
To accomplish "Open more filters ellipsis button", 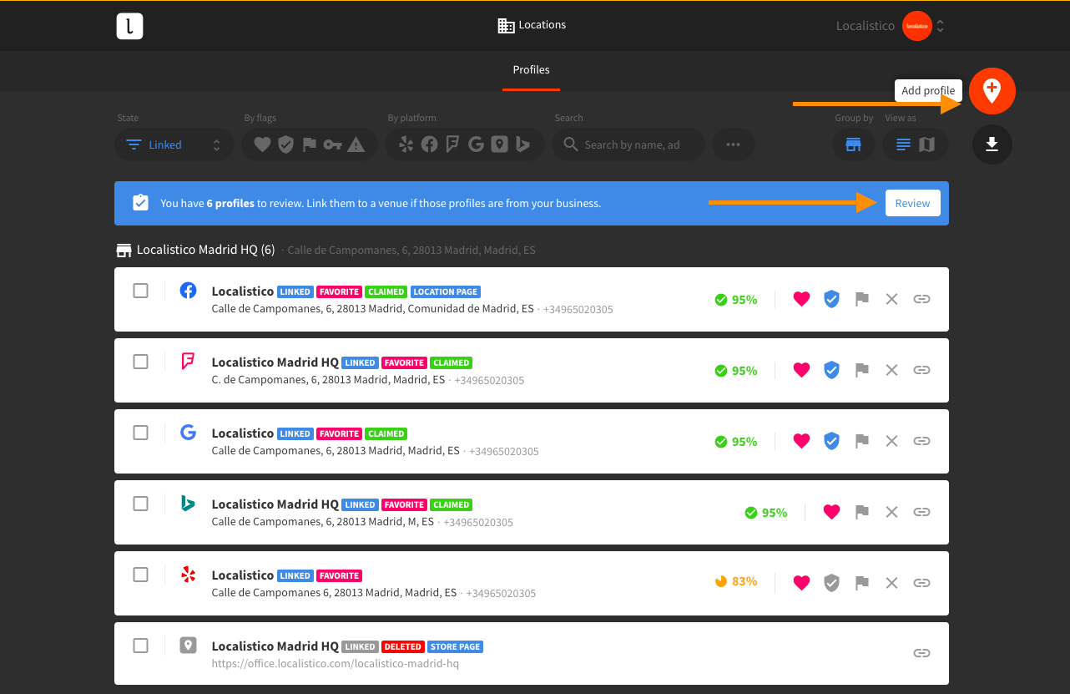I will tap(733, 144).
